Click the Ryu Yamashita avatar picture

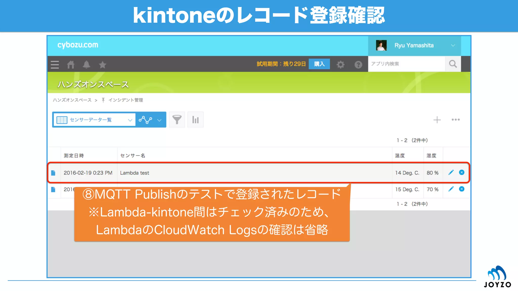[381, 45]
